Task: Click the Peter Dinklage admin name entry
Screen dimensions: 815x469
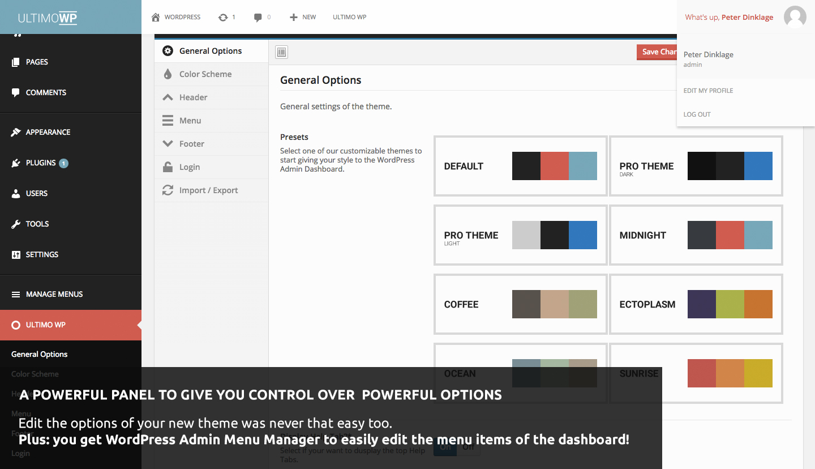Action: point(709,59)
